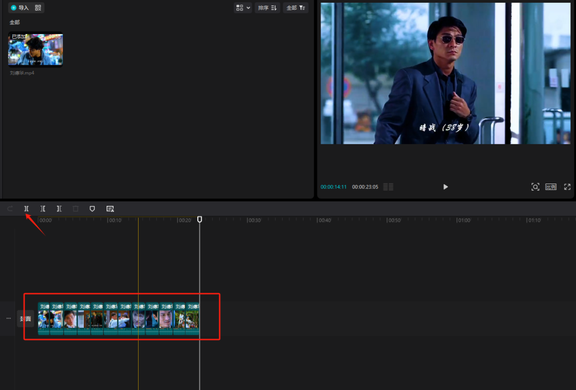Click the delete-right trim tool
The width and height of the screenshot is (576, 390).
tap(59, 209)
